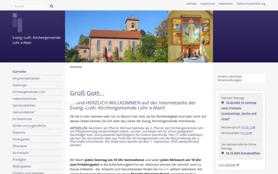Open the Predigten menu entry
This screenshot has width=278, height=174.
click(x=19, y=160)
